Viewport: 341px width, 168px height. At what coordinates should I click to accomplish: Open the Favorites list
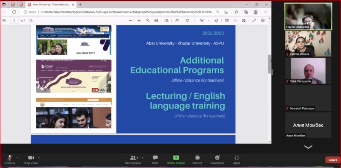click(x=236, y=12)
